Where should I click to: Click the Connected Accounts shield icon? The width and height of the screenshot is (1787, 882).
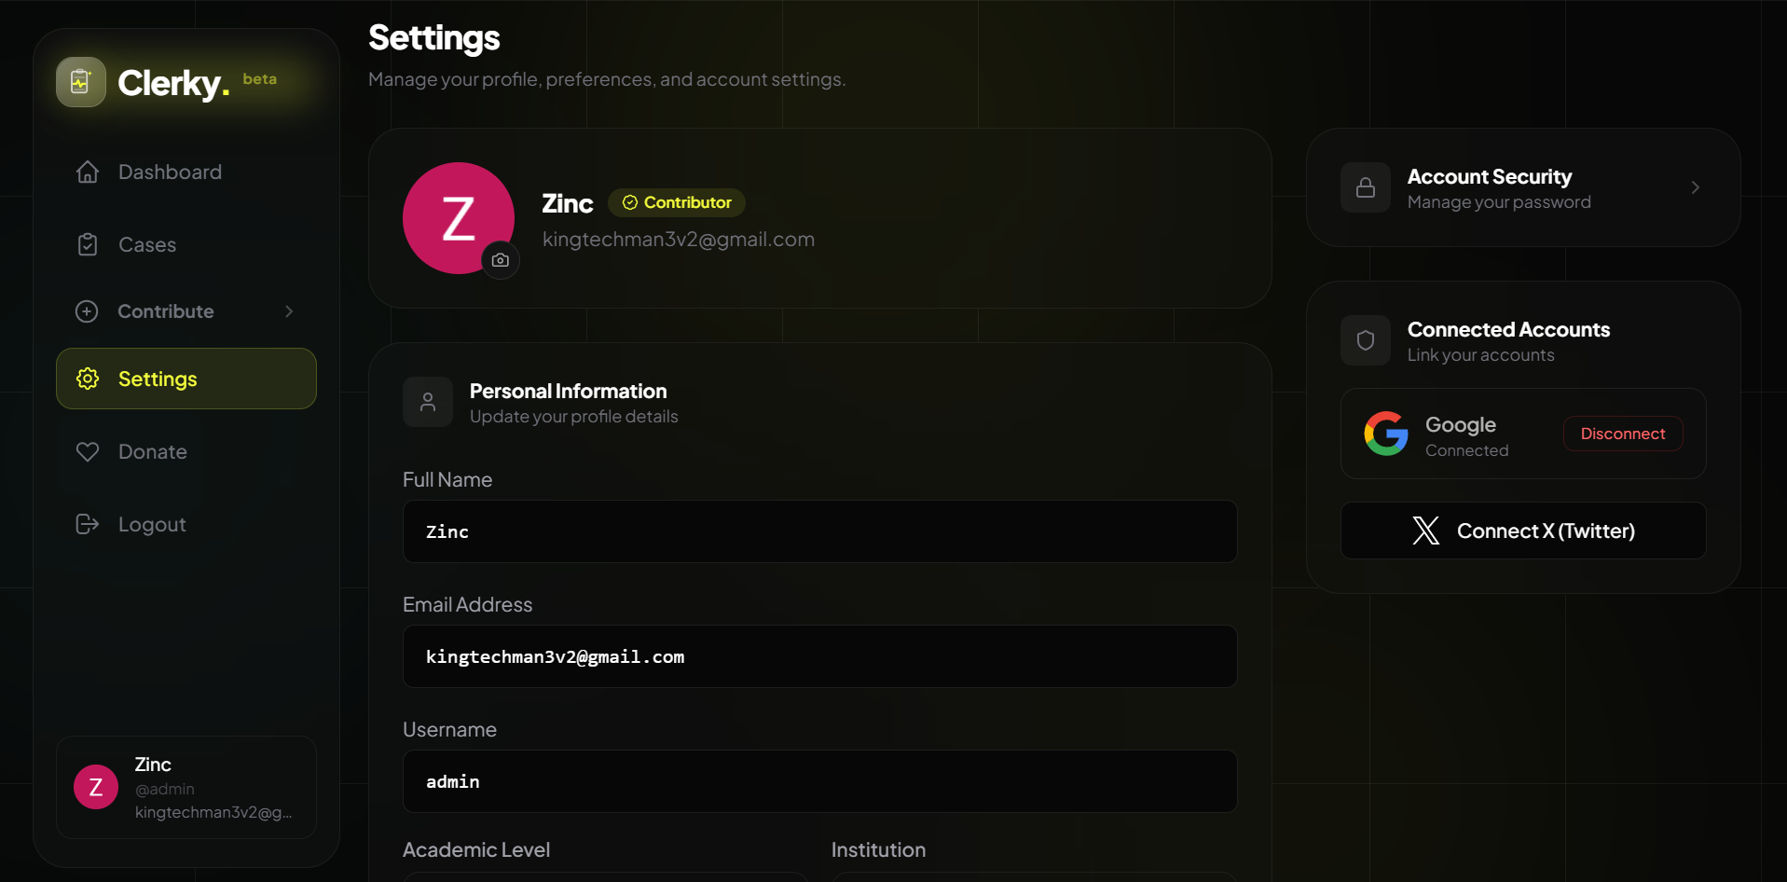click(x=1366, y=340)
